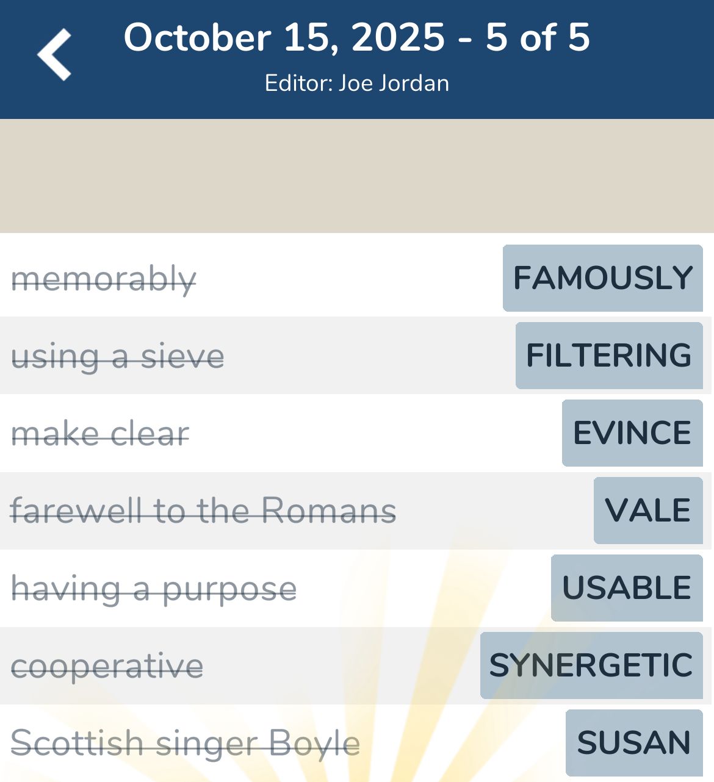Click the 'Scottish singer Boyle' clue
714x782 pixels.
pyautogui.click(x=185, y=743)
